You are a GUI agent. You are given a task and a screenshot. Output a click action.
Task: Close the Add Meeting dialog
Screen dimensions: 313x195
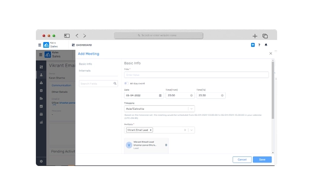[x=271, y=54]
